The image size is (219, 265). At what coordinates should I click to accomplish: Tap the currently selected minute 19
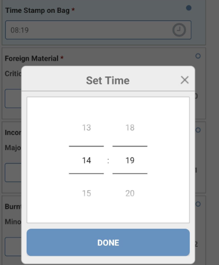(130, 160)
